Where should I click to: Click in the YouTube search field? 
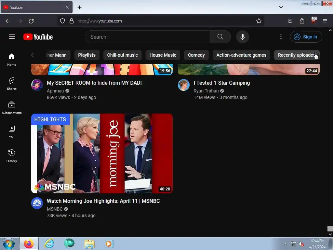pyautogui.click(x=148, y=37)
